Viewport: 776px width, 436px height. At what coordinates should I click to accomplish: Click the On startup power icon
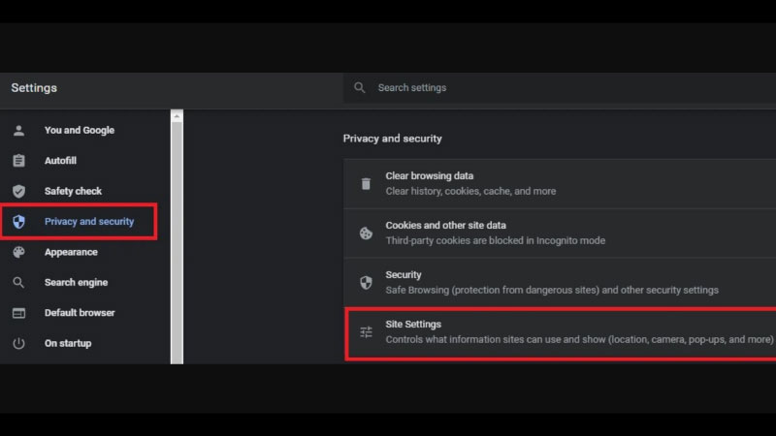point(18,343)
